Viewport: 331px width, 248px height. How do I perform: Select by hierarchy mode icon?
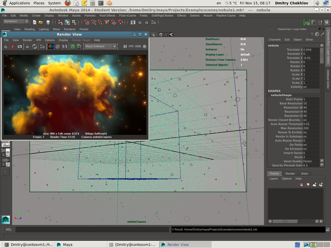coord(61,22)
